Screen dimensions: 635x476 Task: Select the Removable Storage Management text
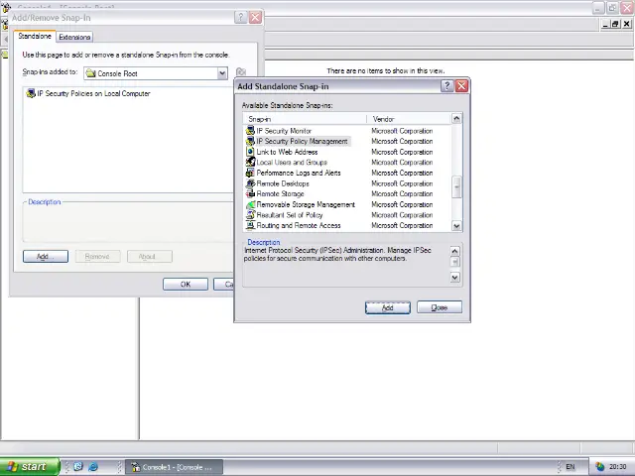pos(306,205)
